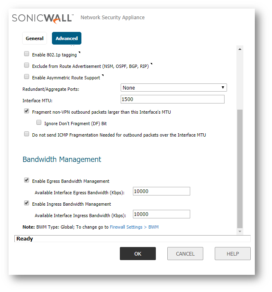Tick Exclude from Route Advertisement checkbox

pyautogui.click(x=27, y=65)
